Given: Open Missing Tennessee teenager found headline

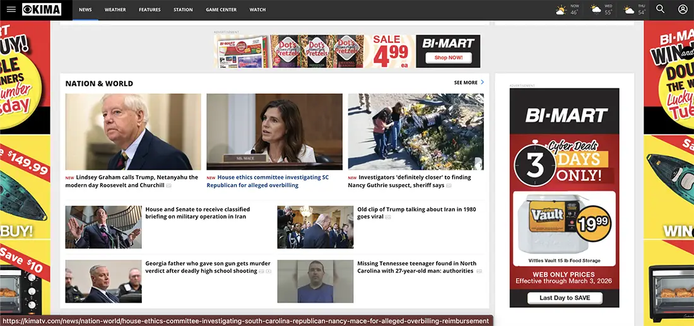Looking at the screenshot, I should click(x=417, y=267).
